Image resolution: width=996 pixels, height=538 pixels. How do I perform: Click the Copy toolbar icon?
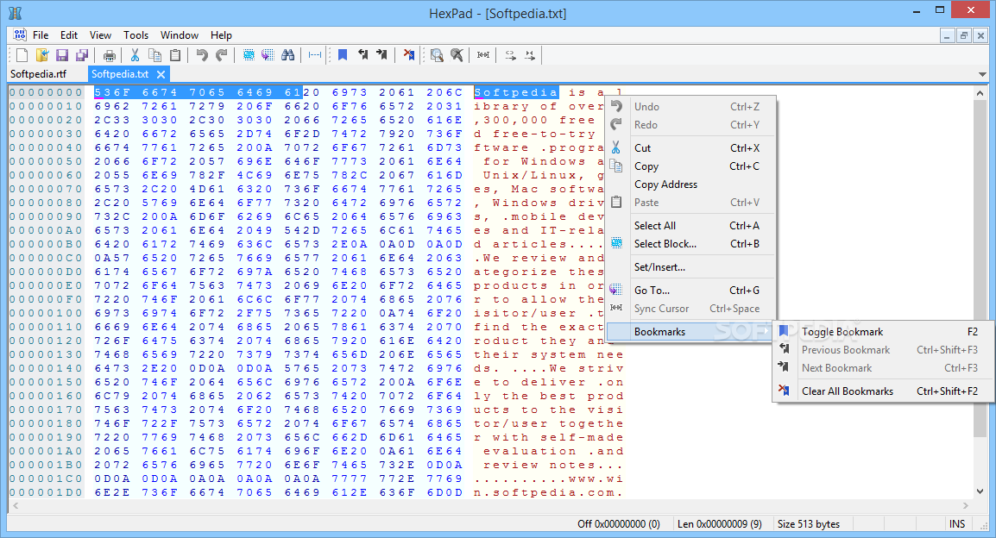tap(154, 55)
